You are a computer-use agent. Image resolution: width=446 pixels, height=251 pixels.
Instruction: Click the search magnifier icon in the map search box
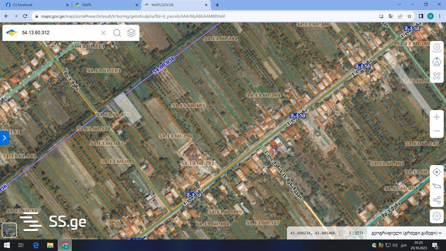tap(117, 33)
